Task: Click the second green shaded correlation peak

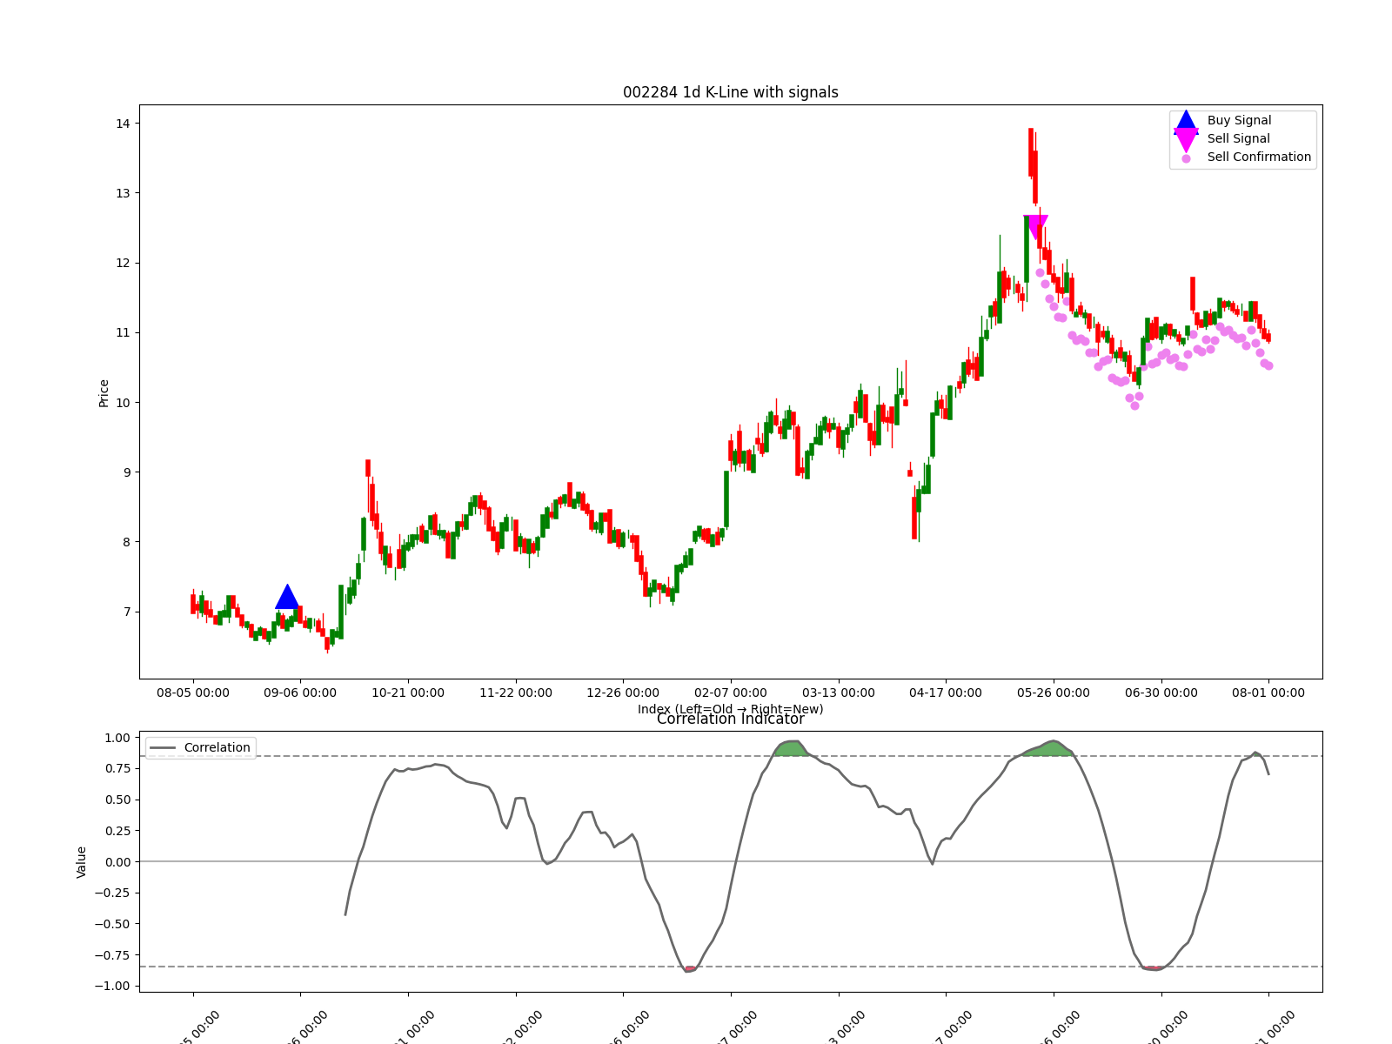Action: pos(1051,749)
